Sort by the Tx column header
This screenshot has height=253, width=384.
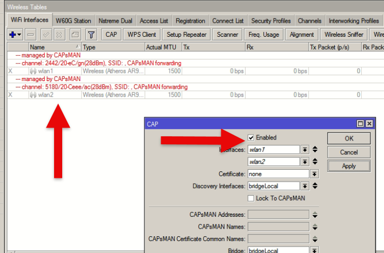tap(214, 47)
